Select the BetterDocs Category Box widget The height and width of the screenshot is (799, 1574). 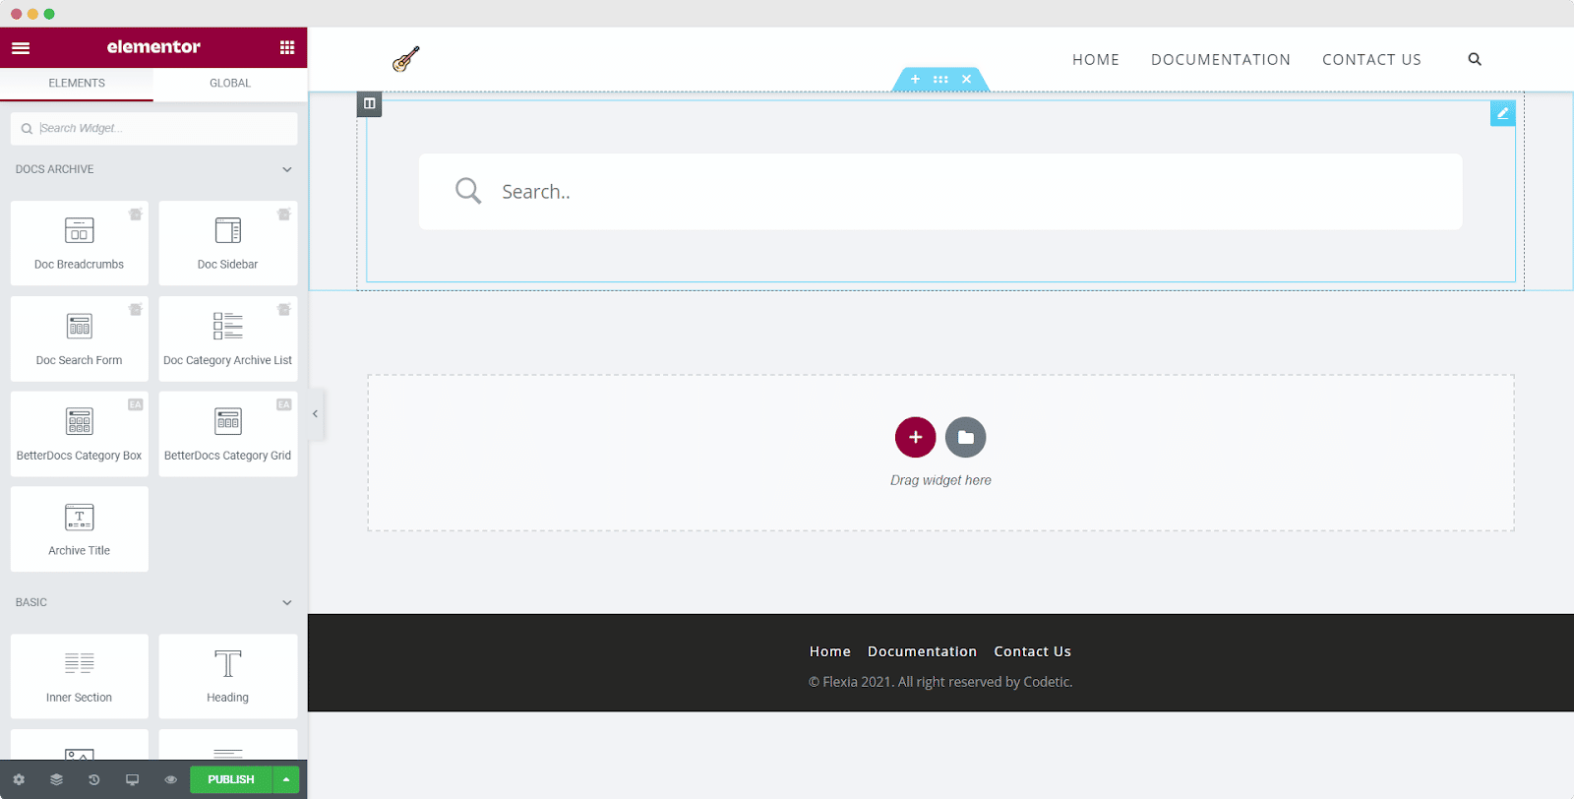(80, 434)
